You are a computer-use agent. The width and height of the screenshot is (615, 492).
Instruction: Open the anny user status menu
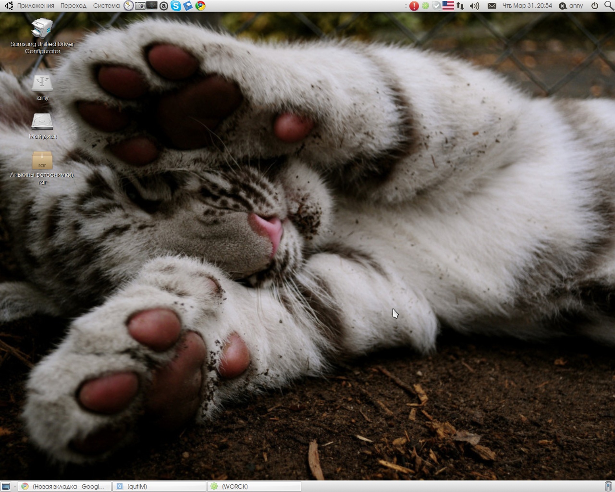[x=571, y=6]
